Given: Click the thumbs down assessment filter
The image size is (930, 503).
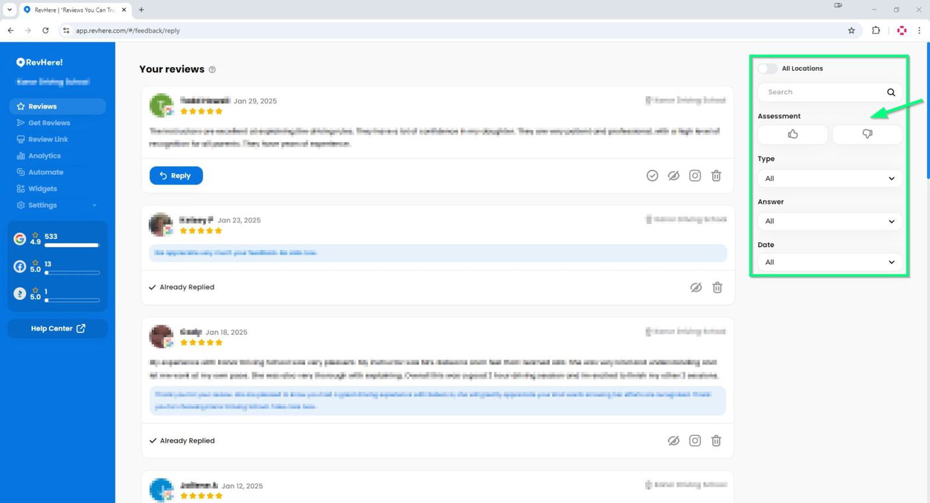Looking at the screenshot, I should pos(867,134).
